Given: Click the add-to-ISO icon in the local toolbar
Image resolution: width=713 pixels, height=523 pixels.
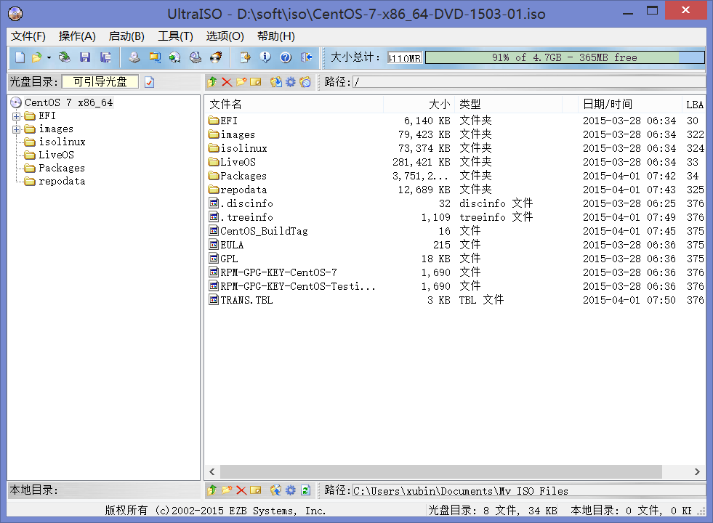Looking at the screenshot, I should [276, 490].
